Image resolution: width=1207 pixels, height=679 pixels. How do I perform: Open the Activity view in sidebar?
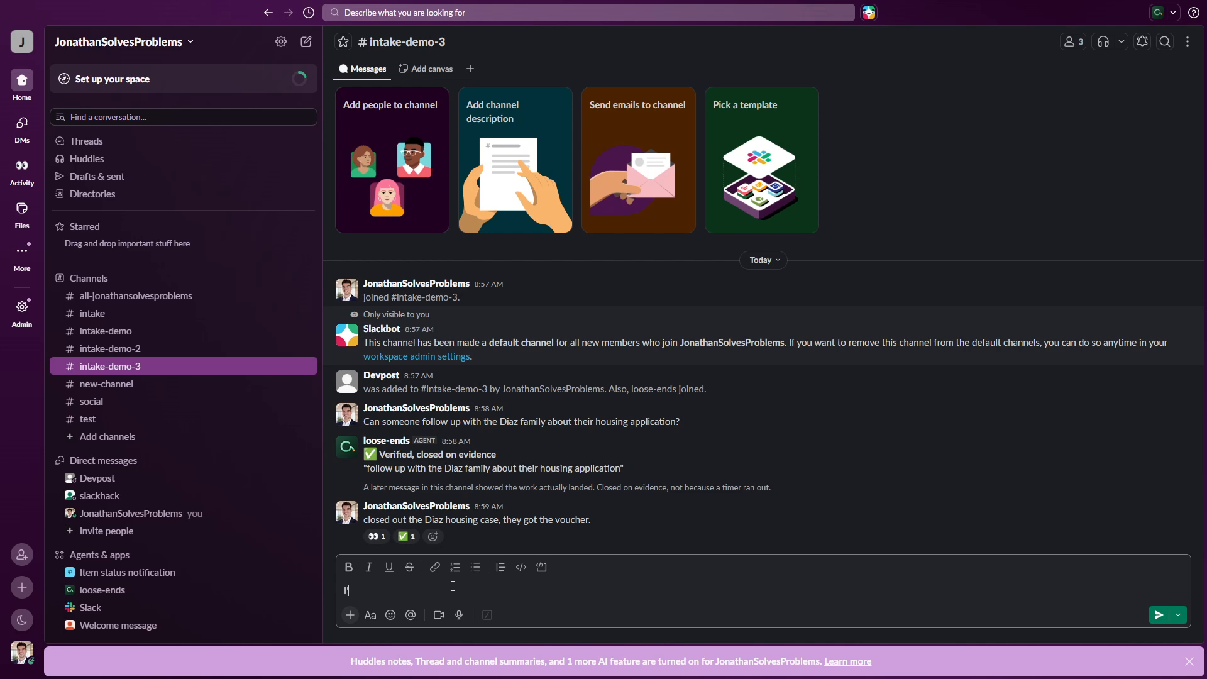[22, 172]
